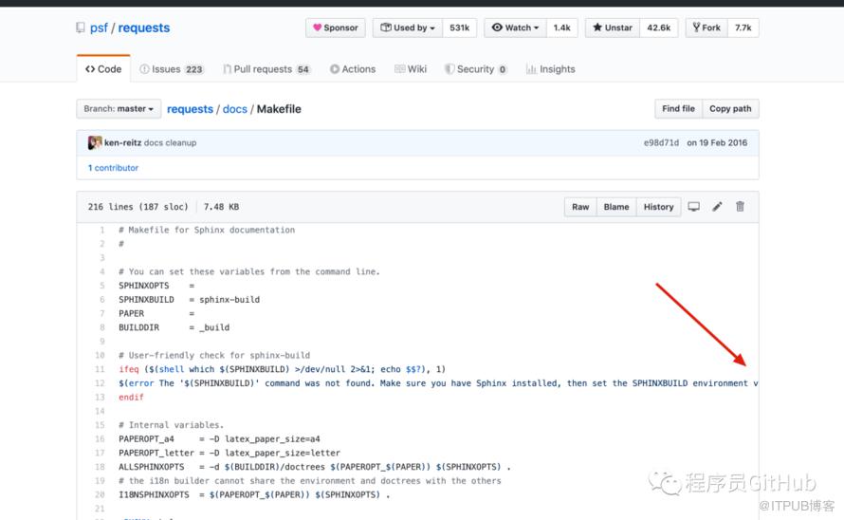Viewport: 844px width, 520px height.
Task: Click line number 11
Action: pos(100,369)
